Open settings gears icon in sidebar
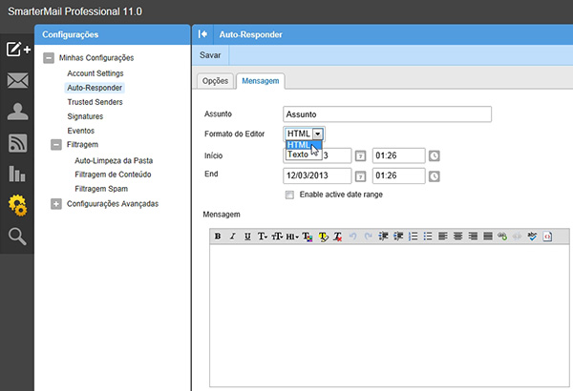The image size is (573, 391). click(x=17, y=205)
